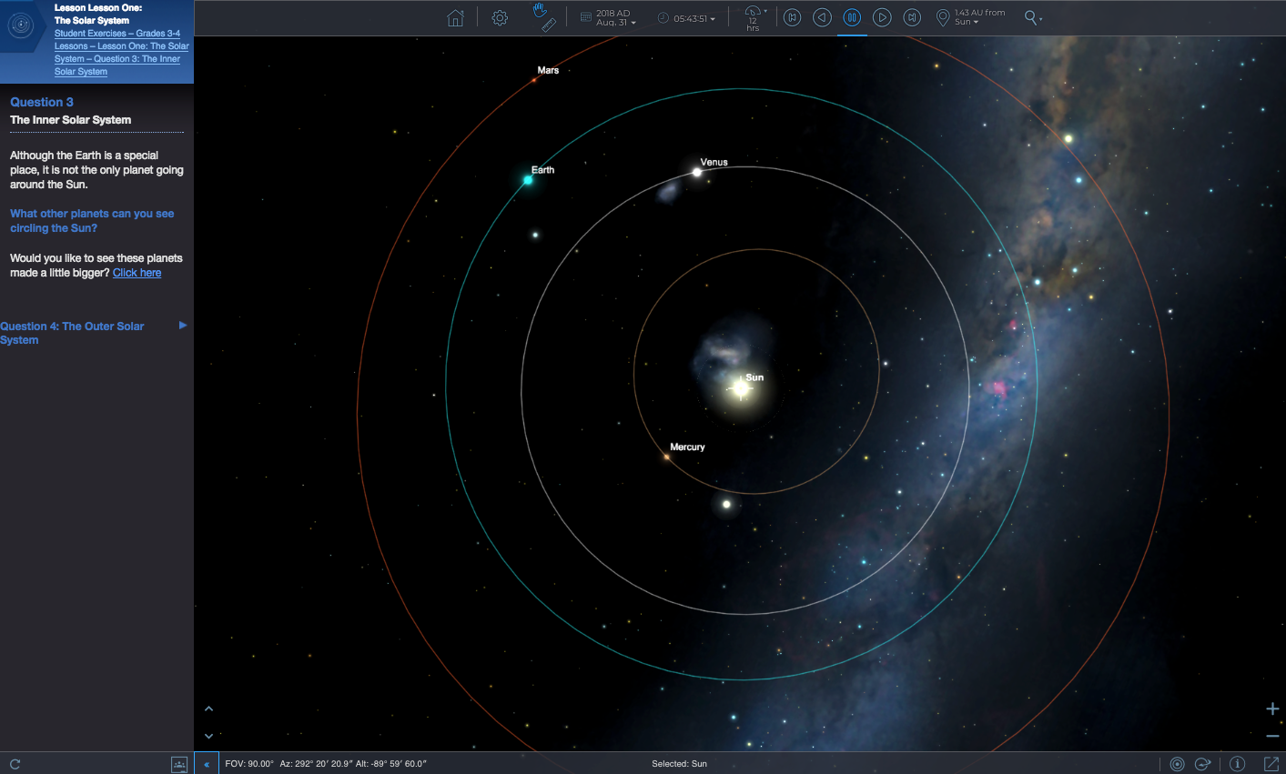Open Student Exercises – Grades 3-4 breadcrumb

click(116, 34)
